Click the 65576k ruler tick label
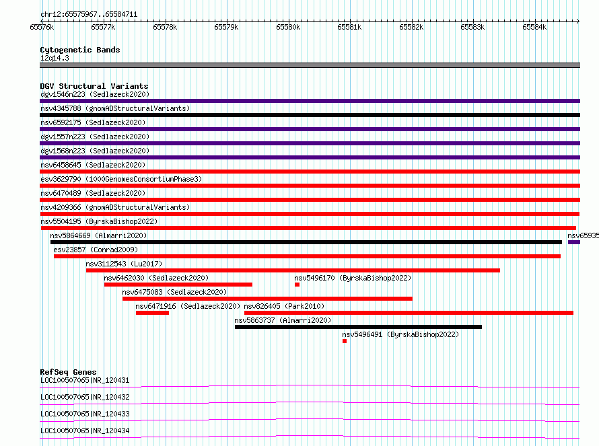599x446 pixels. click(42, 27)
